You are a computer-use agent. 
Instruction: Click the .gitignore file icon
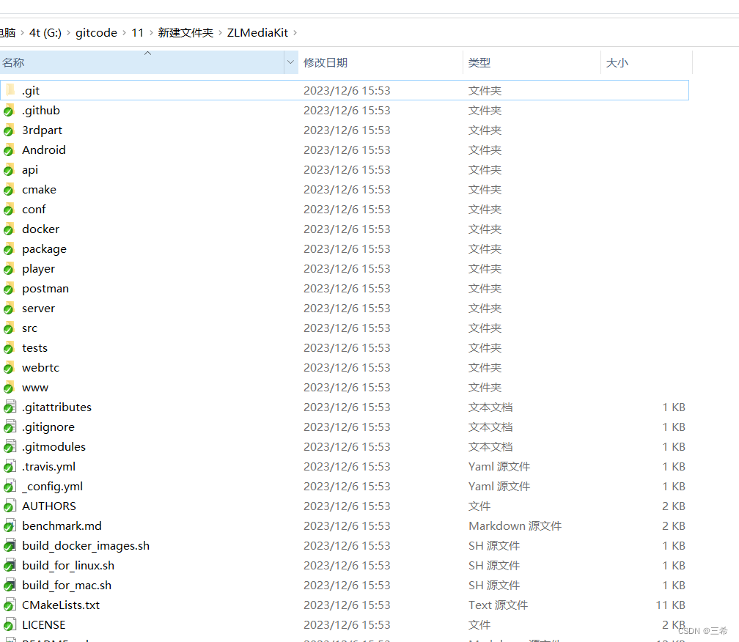[x=10, y=427]
